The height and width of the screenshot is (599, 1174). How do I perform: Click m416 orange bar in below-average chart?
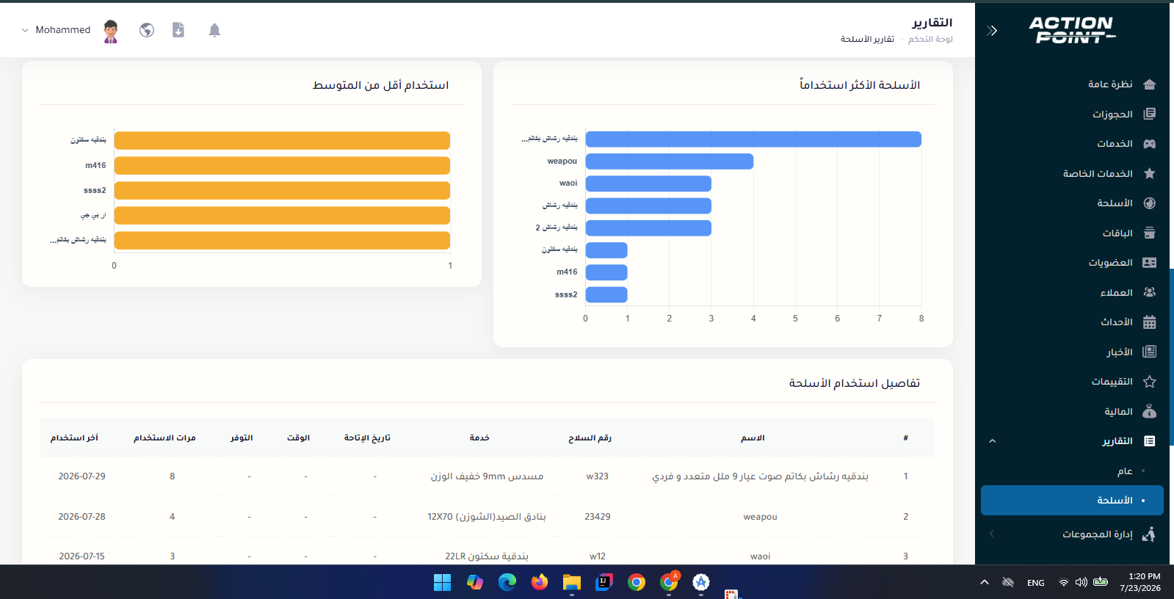click(x=282, y=165)
